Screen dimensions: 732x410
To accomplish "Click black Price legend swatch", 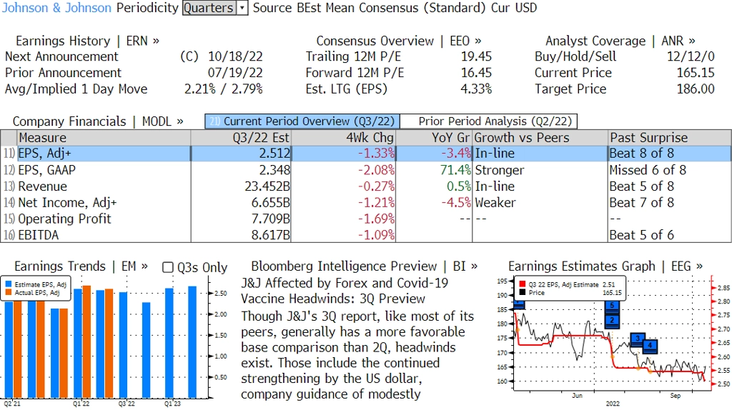I will (522, 292).
